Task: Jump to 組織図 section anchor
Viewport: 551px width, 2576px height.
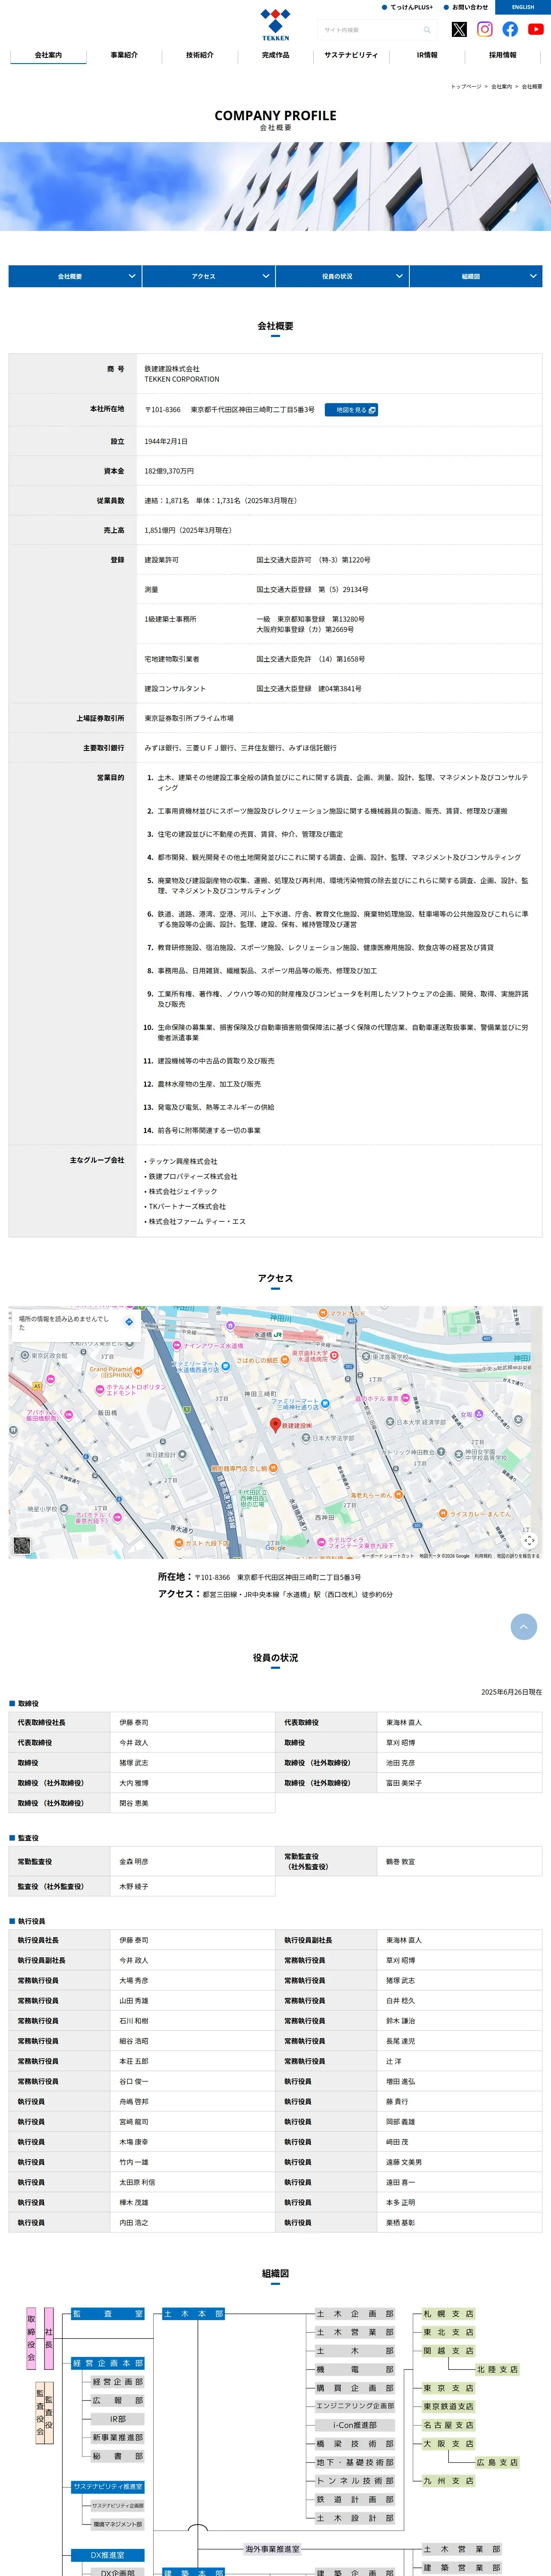Action: (475, 276)
